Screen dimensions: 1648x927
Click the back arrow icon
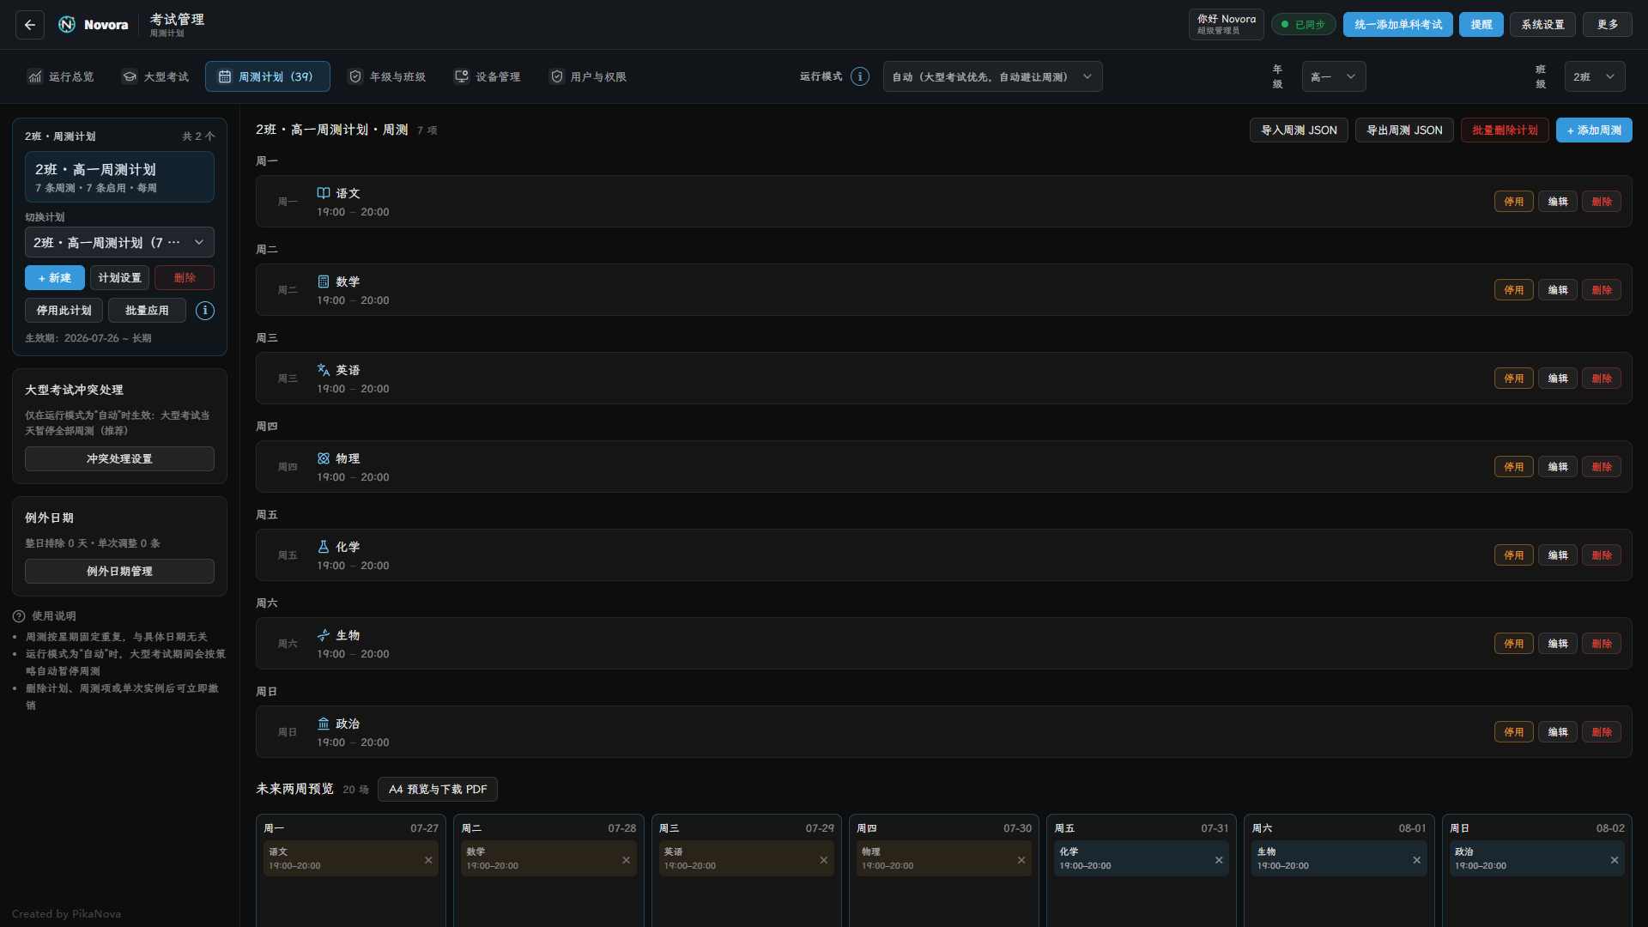click(30, 25)
